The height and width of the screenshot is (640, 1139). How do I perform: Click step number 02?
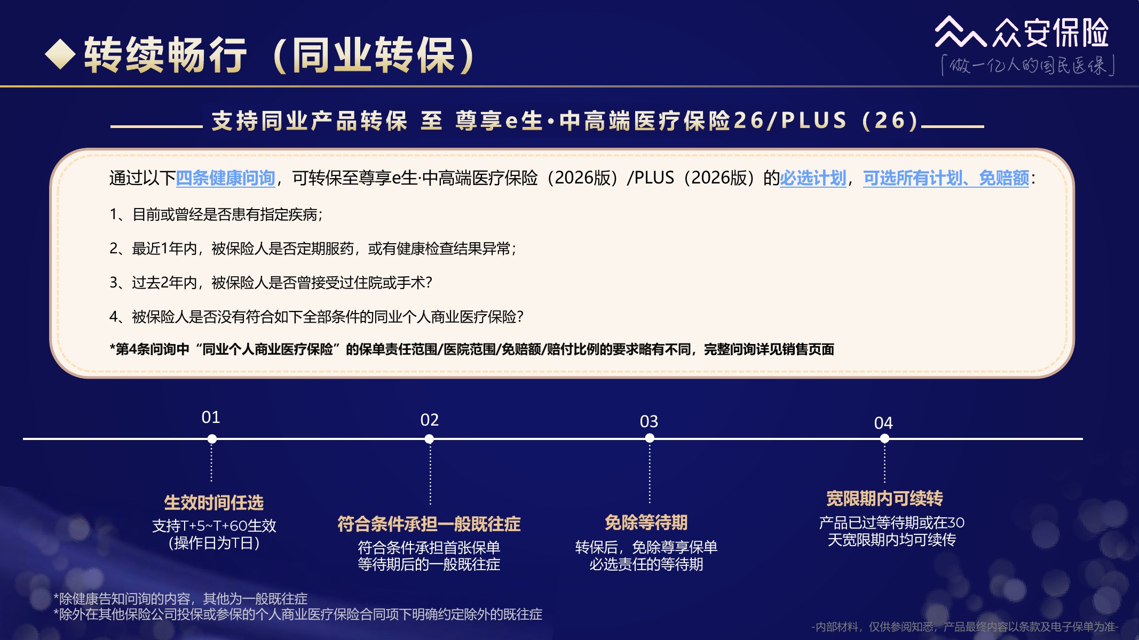click(429, 420)
